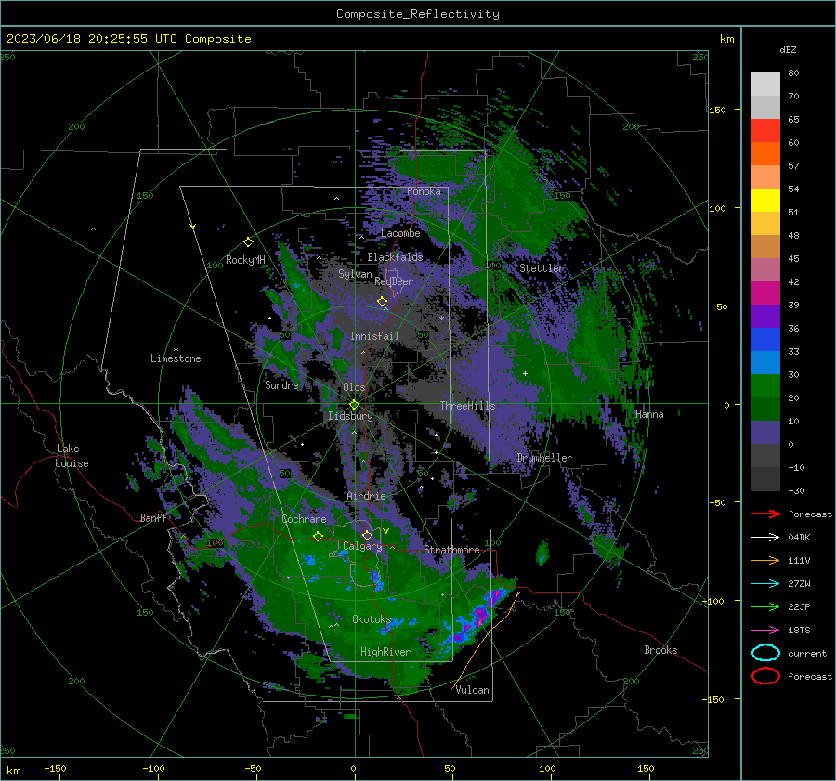Click the yellow radar-center marker at Olds
This screenshot has height=781, width=836.
point(354,404)
